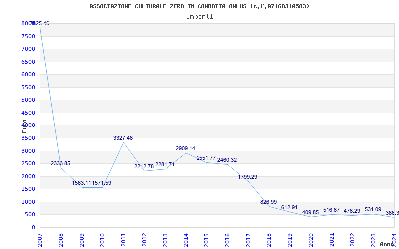Click the x-axis year 2010
Viewport: 399px width, 249px height.
[x=103, y=240]
